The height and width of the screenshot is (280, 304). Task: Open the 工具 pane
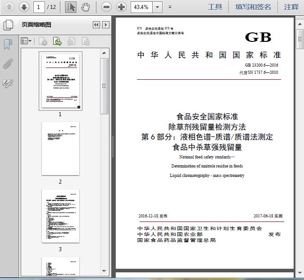pyautogui.click(x=215, y=7)
